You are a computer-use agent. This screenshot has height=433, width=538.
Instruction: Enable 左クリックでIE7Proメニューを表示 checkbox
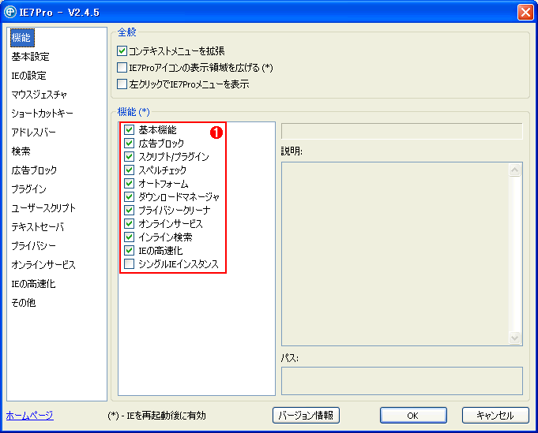click(x=122, y=84)
